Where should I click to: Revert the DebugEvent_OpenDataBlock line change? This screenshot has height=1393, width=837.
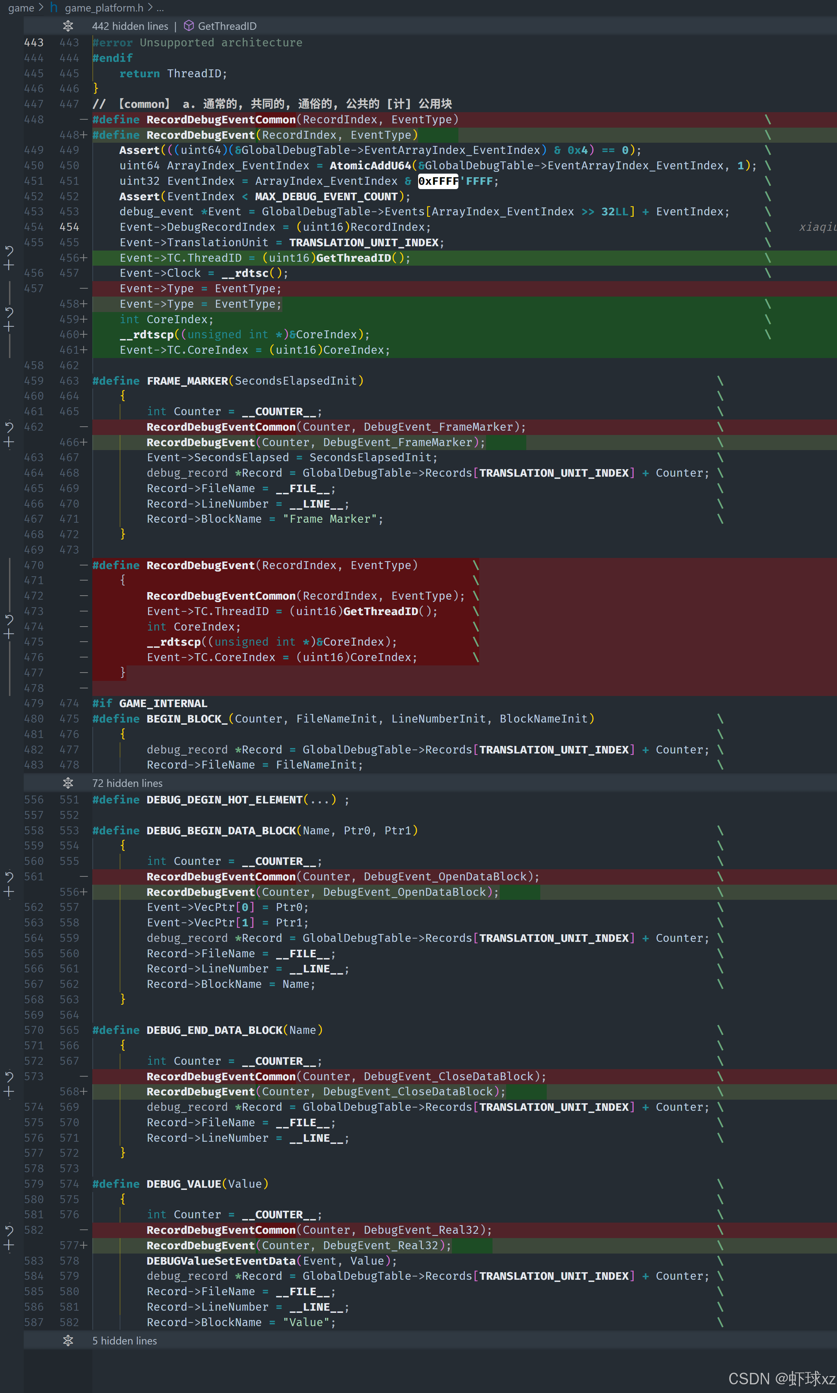9,876
